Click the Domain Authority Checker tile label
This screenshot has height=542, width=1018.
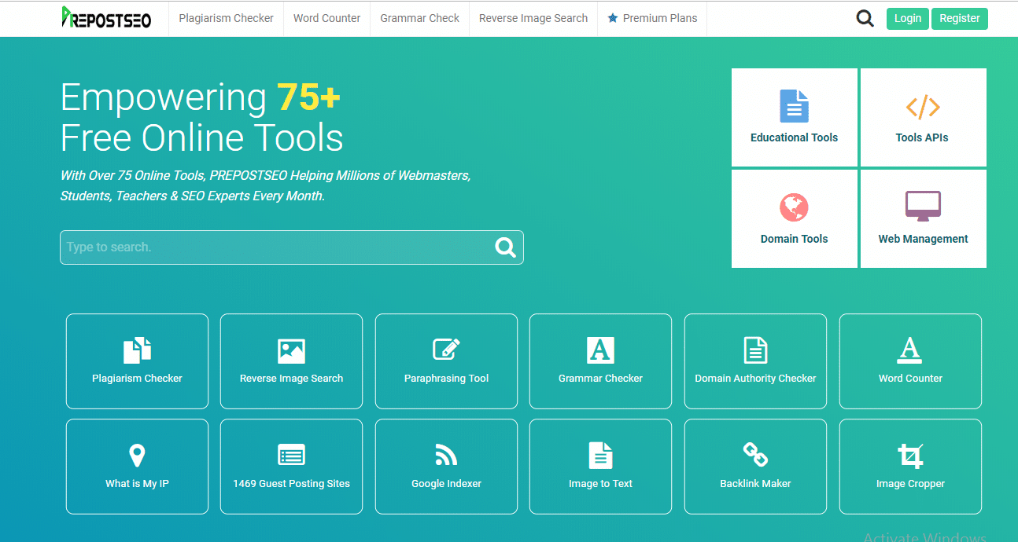(x=755, y=379)
